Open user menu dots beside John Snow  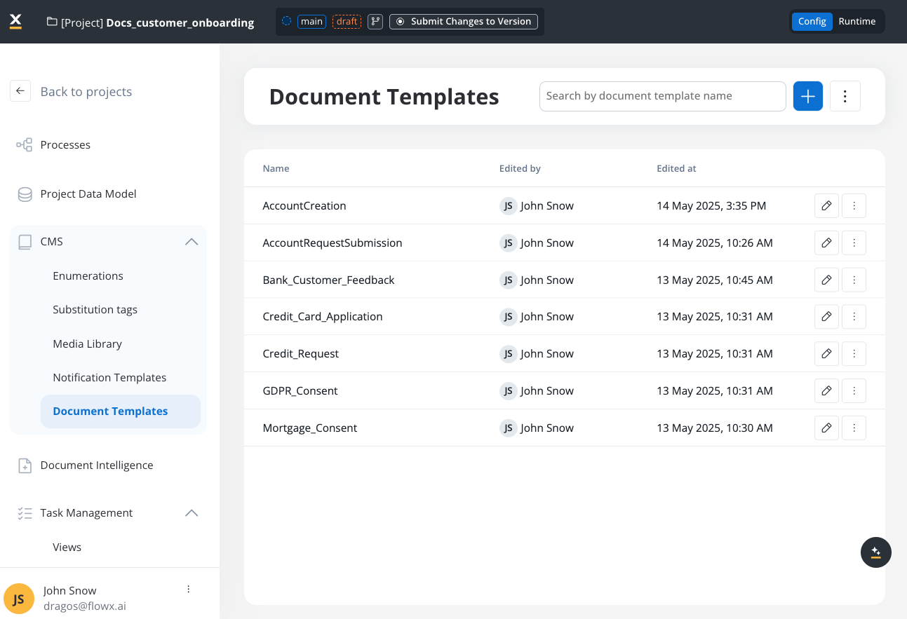coord(189,590)
